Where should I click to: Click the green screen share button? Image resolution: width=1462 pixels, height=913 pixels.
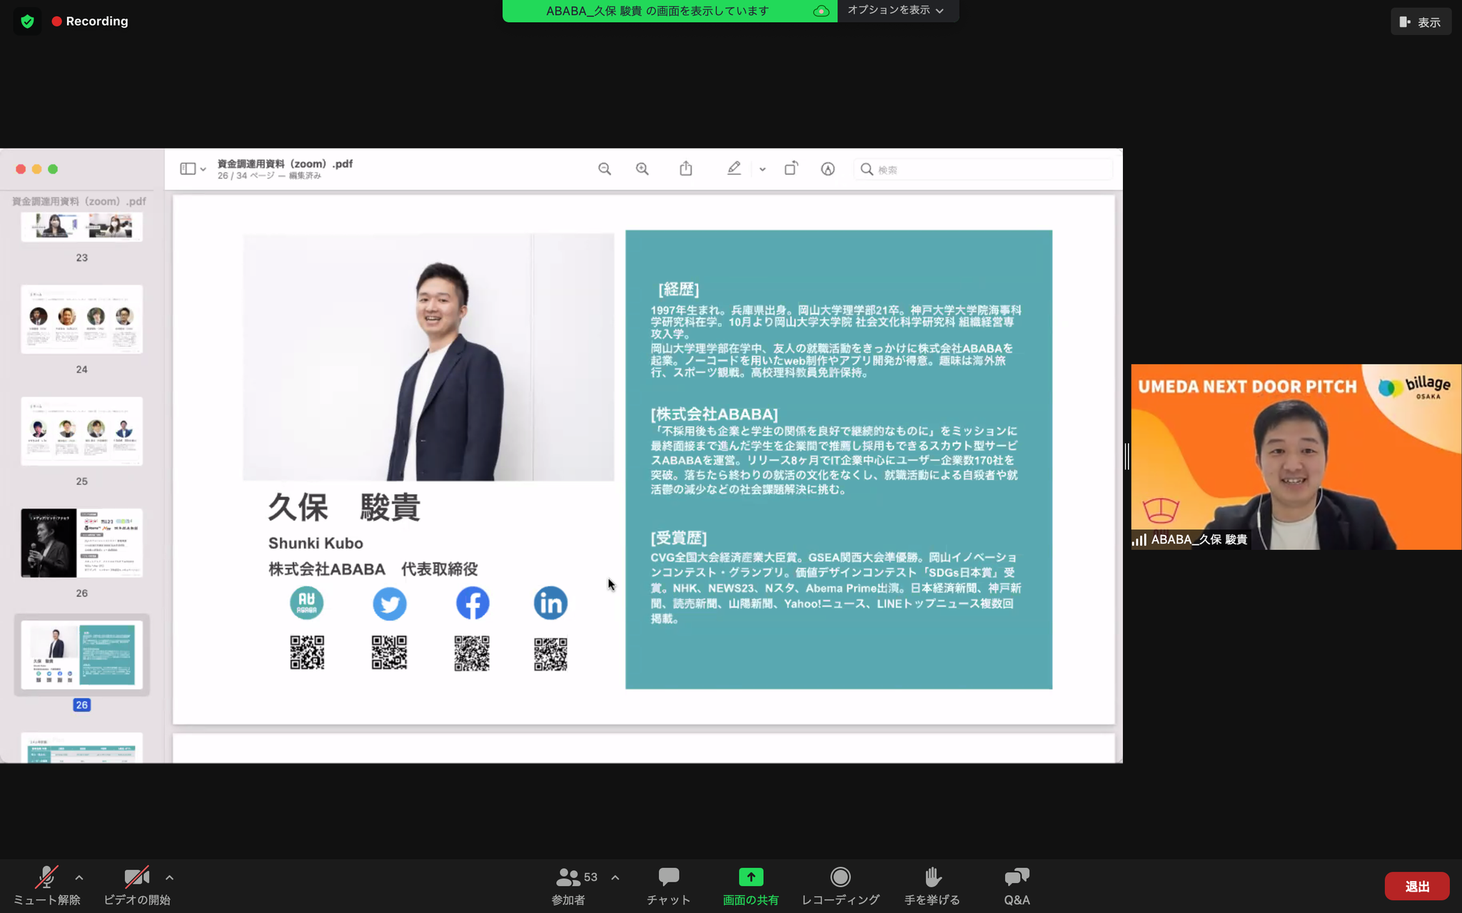pos(750,877)
